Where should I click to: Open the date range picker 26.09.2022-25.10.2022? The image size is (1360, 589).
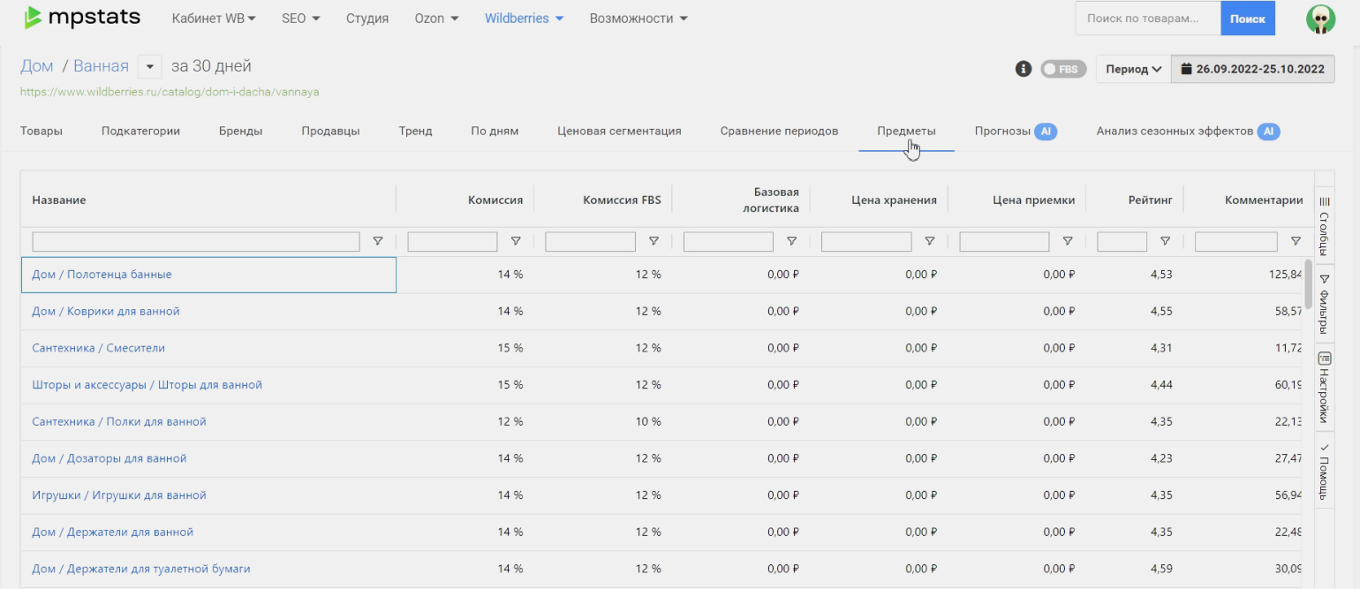1252,69
